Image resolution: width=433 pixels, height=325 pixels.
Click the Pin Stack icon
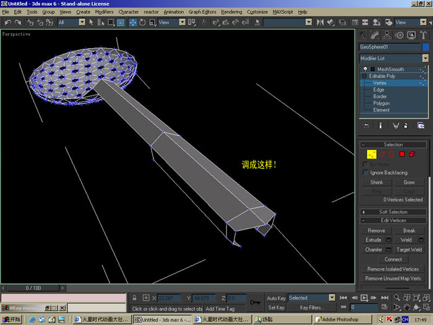point(366,126)
